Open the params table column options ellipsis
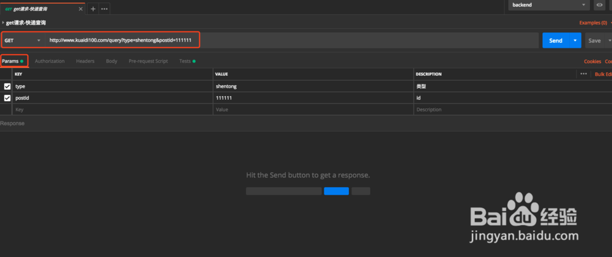 coord(583,74)
